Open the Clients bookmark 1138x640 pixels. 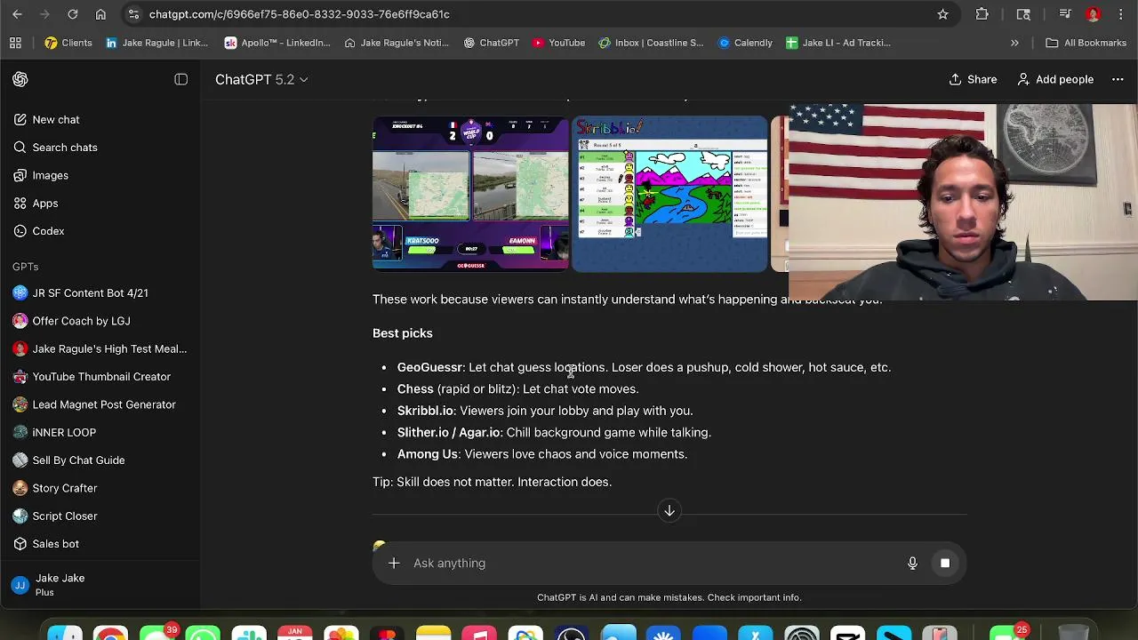coord(68,43)
